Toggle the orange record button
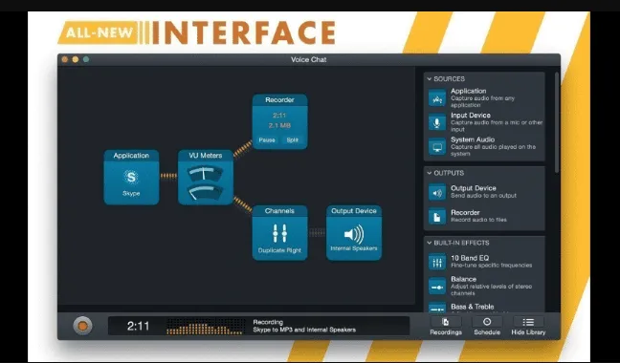This screenshot has width=620, height=363. pos(82,326)
